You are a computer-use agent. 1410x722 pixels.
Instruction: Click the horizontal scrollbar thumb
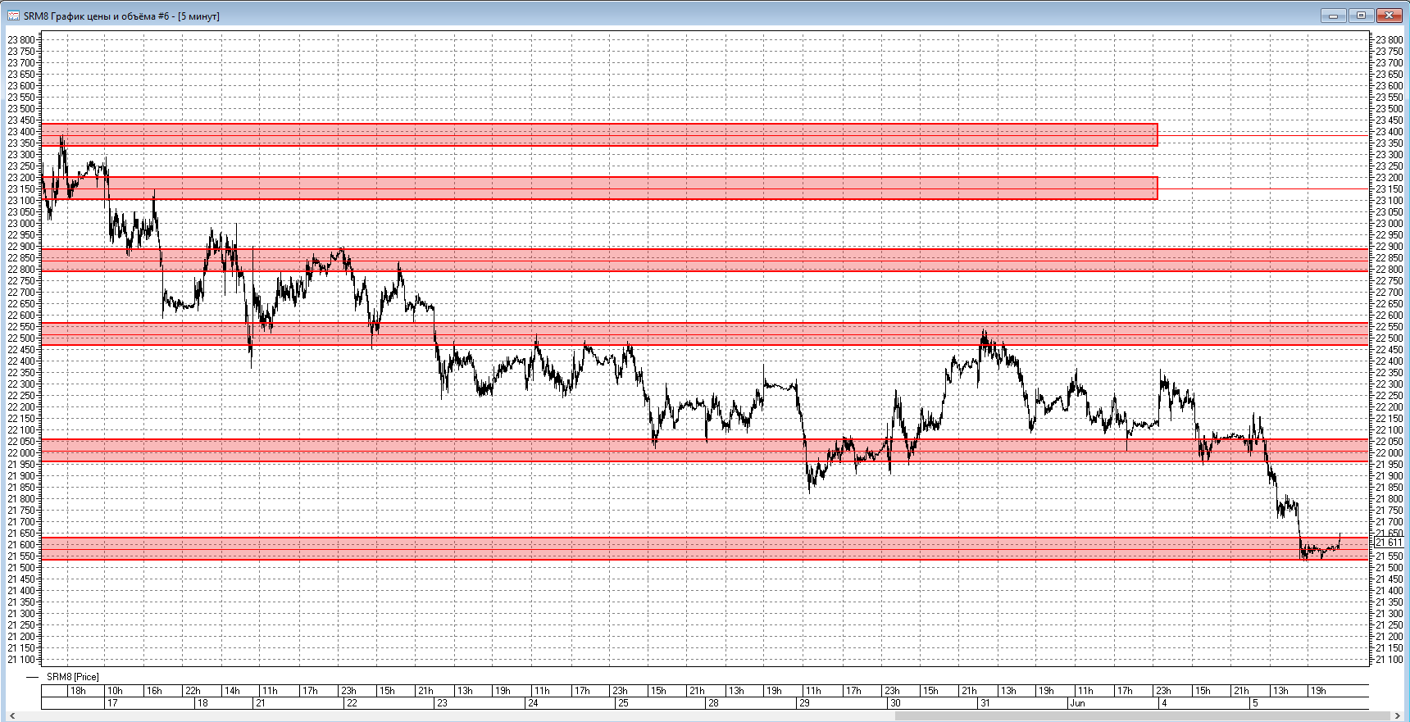1143,715
